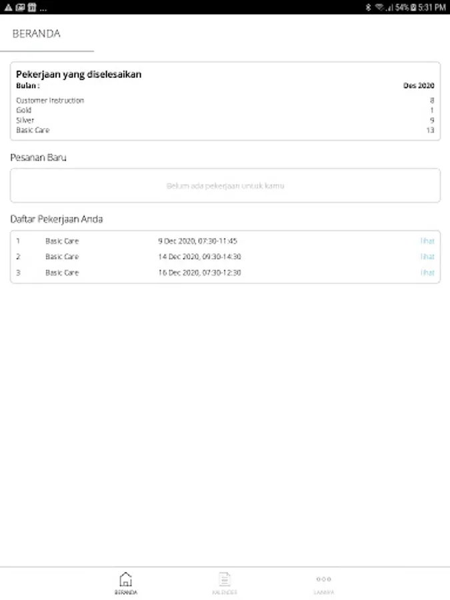Tap the Silver completed jobs row
This screenshot has width=450, height=600.
(x=25, y=121)
